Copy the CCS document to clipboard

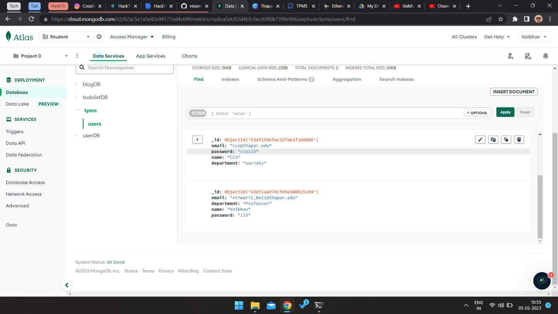(x=493, y=140)
